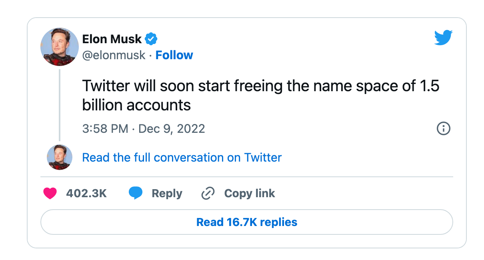Viewport: 484px width, 260px height.
Task: Read the full conversation on Twitter
Action: click(x=182, y=158)
